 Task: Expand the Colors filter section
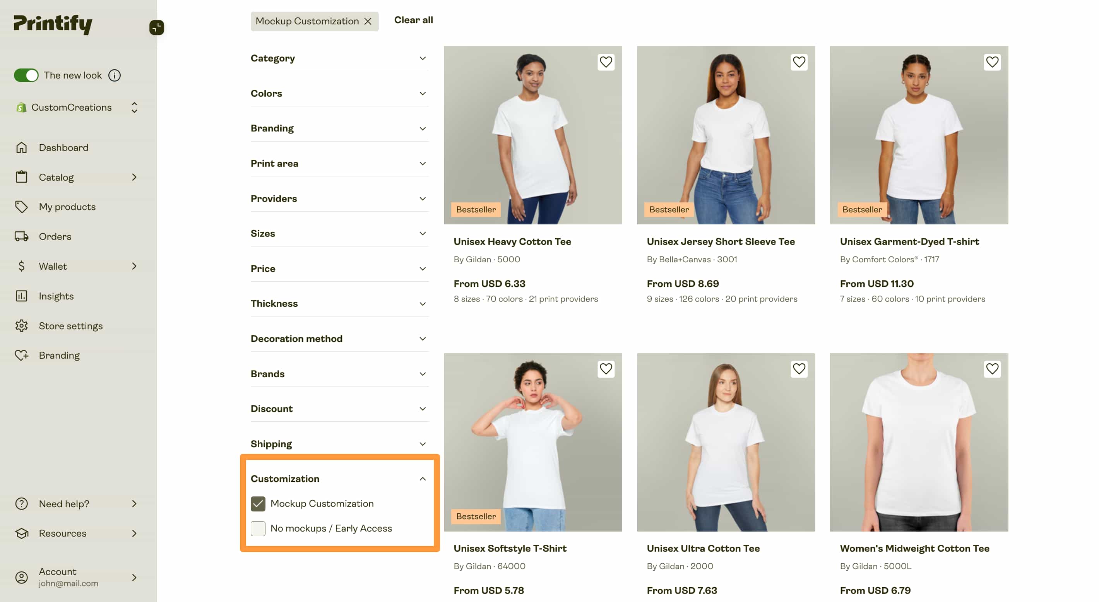pyautogui.click(x=339, y=94)
